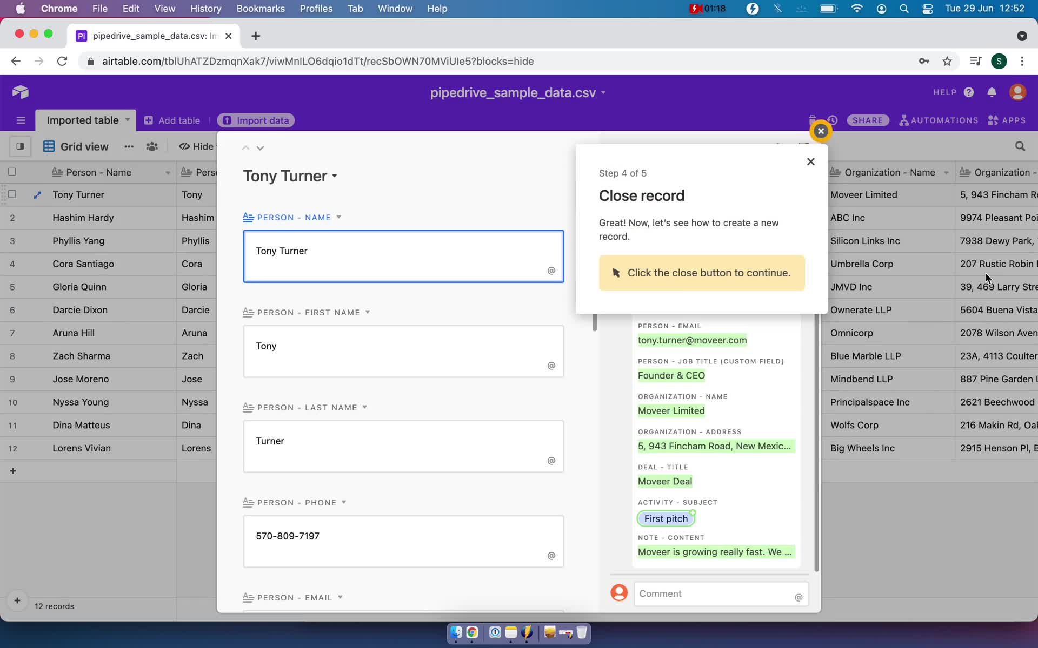The width and height of the screenshot is (1038, 648).
Task: Reload the browser page
Action: (x=62, y=61)
